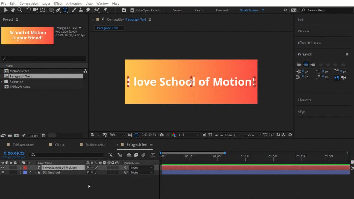
Task: Show more workspaces with double chevron
Action: pyautogui.click(x=285, y=10)
